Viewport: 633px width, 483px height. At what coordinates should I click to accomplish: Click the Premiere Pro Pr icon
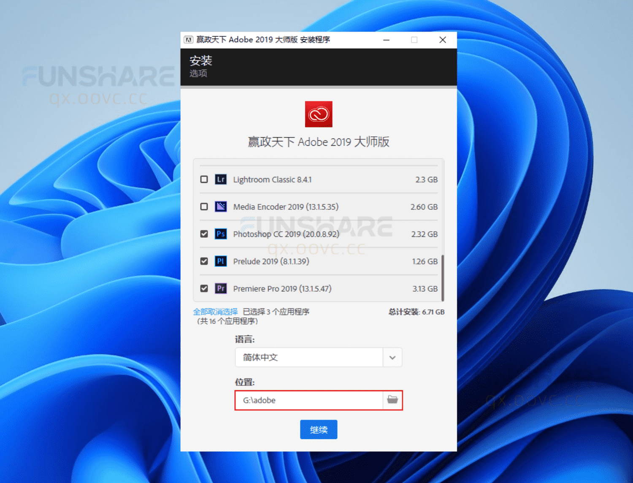pos(221,288)
